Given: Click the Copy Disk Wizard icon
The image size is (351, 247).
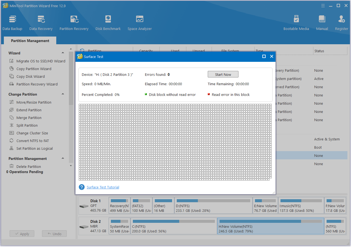Looking at the screenshot, I should point(12,76).
